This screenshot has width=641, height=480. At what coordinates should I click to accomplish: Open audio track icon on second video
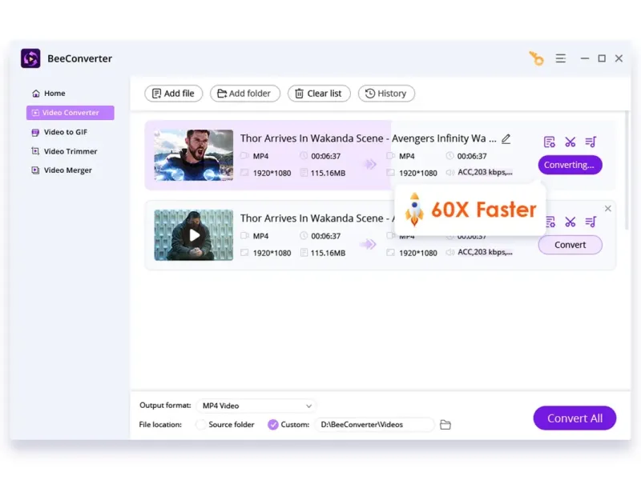[591, 222]
